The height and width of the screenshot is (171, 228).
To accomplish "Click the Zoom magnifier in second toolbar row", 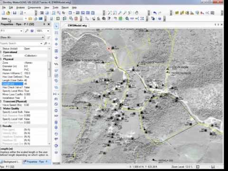I will click(127, 19).
